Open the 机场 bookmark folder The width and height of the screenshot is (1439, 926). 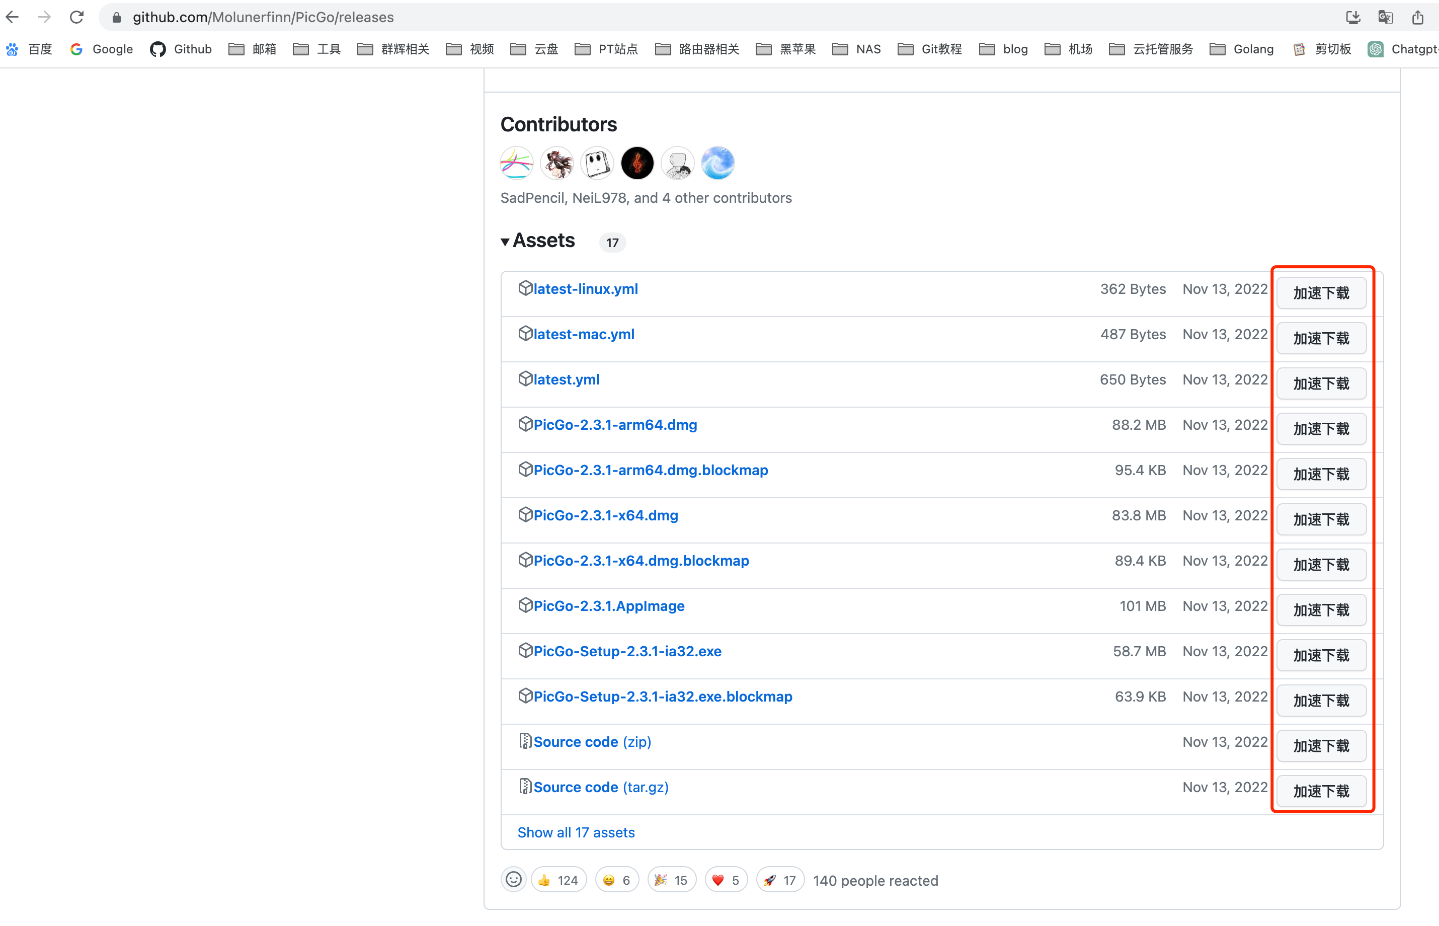click(x=1069, y=49)
